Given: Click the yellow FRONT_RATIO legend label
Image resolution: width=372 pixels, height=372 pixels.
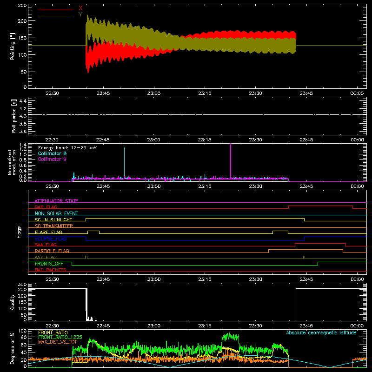Looking at the screenshot, I should point(53,332).
